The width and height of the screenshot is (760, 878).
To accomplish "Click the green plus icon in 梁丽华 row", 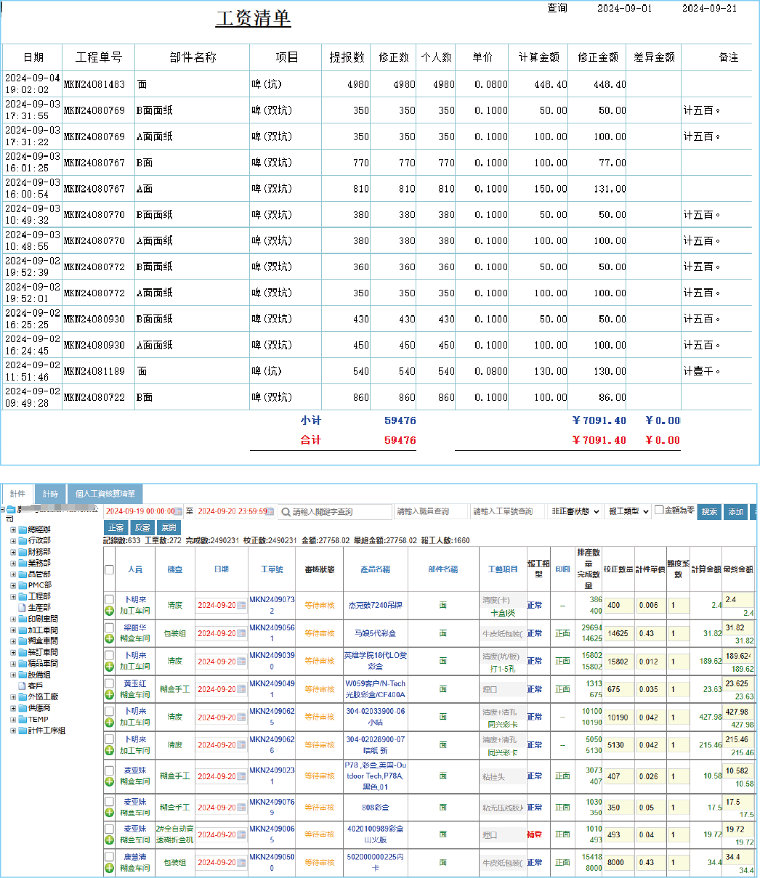I will click(x=109, y=639).
